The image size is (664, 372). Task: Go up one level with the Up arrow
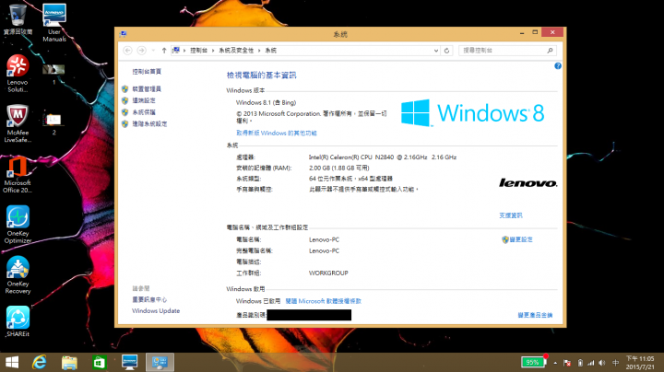click(x=164, y=51)
